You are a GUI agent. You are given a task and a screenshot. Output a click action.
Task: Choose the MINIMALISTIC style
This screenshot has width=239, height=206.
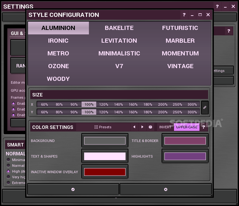pyautogui.click(x=119, y=53)
